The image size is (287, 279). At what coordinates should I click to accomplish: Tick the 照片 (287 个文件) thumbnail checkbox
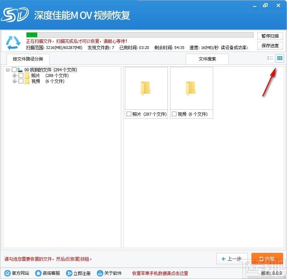129,114
